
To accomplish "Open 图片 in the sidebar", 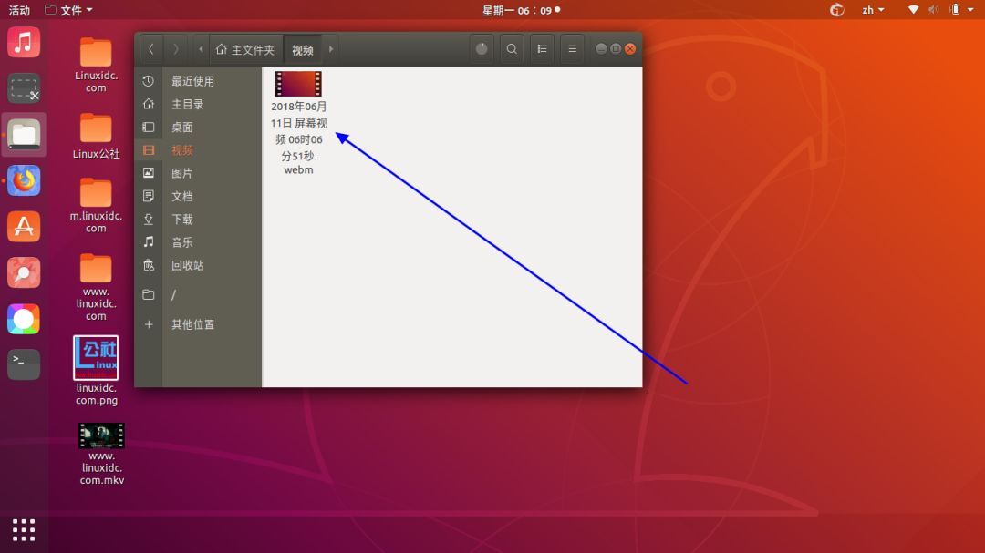I will click(x=182, y=173).
